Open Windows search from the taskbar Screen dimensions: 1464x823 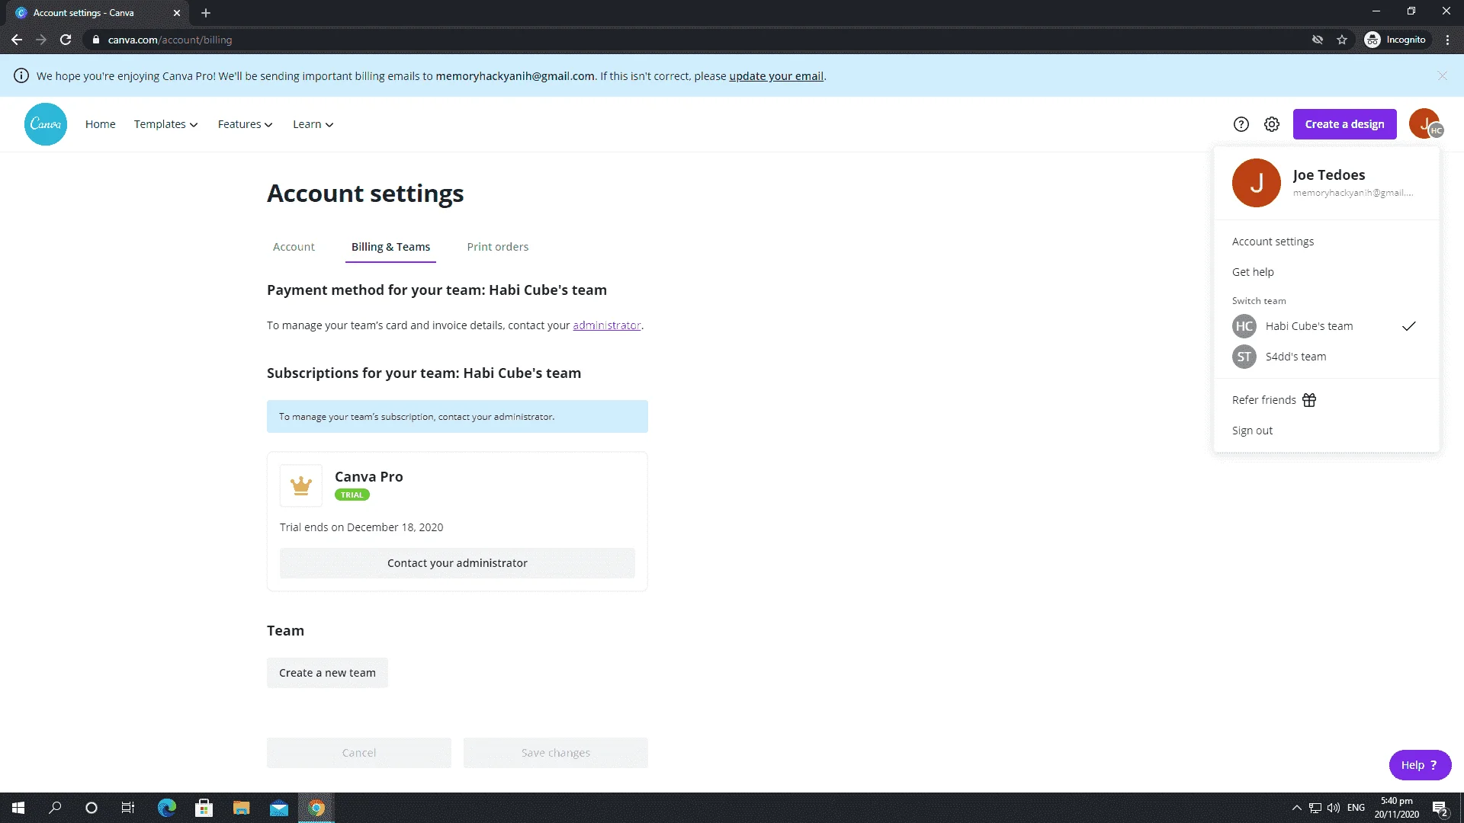55,808
